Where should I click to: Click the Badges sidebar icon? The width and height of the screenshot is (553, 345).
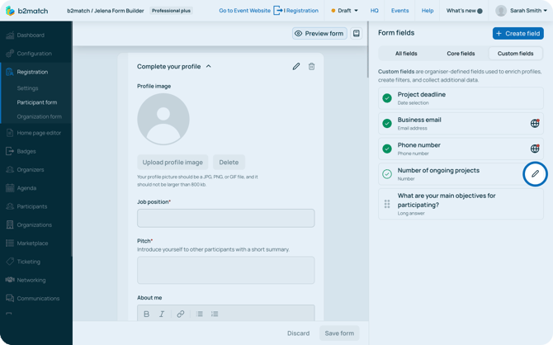click(x=10, y=151)
